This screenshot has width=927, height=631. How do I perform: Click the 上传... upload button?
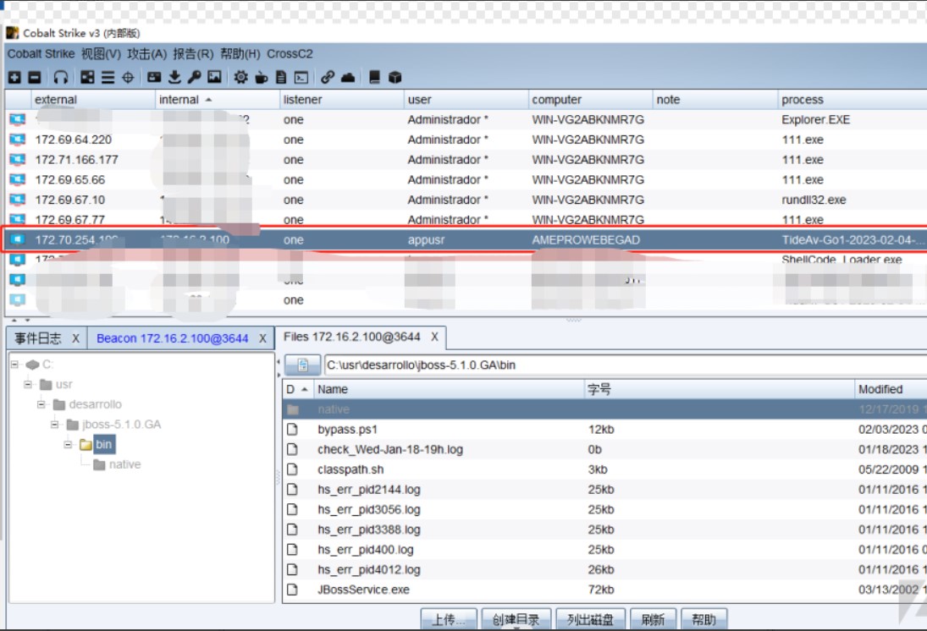pos(449,619)
